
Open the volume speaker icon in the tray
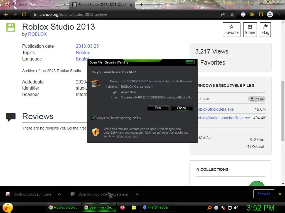click(236, 208)
